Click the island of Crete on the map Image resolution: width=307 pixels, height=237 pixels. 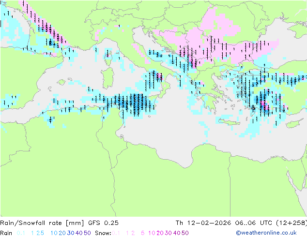[229, 122]
